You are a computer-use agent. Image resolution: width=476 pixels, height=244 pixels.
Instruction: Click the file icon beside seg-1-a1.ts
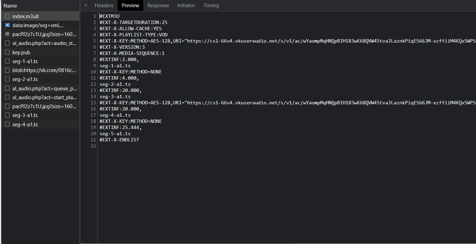coord(8,61)
